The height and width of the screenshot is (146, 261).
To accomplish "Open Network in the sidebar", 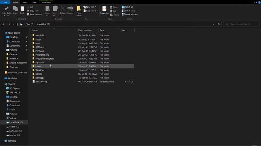I will [12, 141].
